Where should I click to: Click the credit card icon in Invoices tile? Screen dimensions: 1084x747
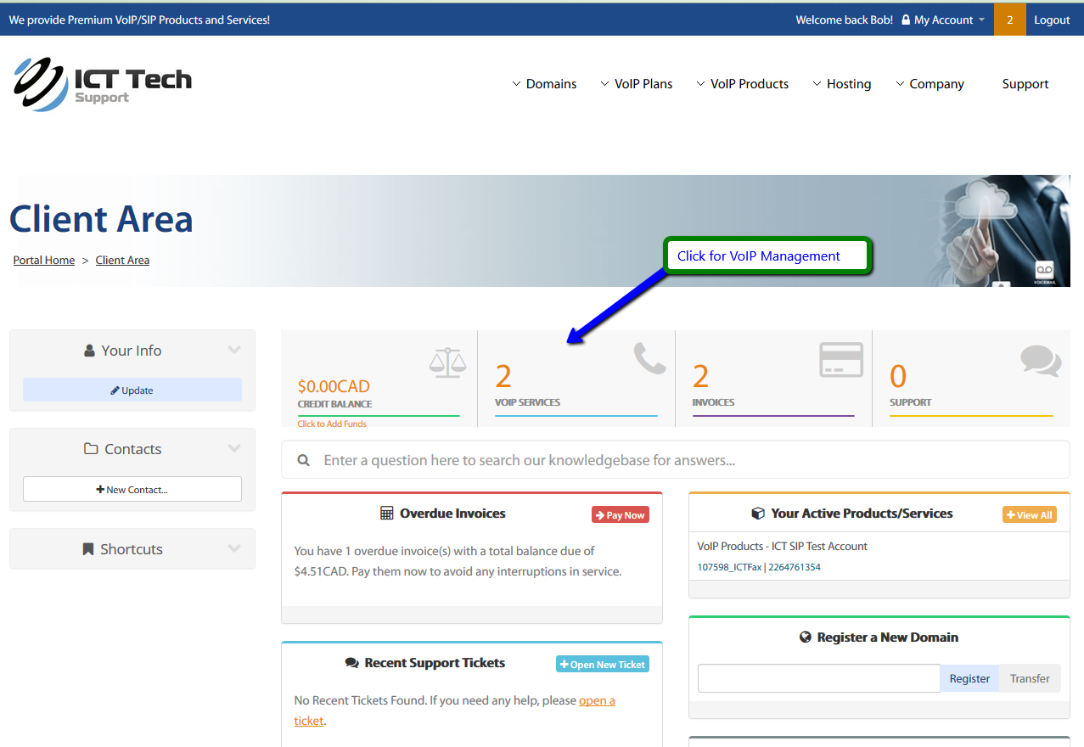[840, 360]
